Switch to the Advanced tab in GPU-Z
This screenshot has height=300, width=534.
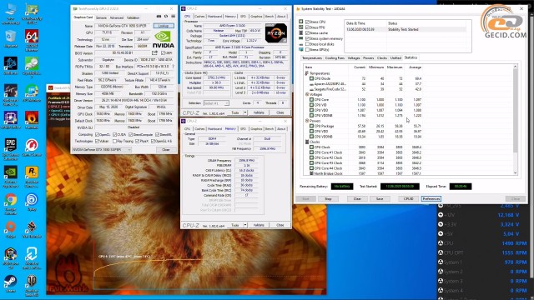pyautogui.click(x=117, y=17)
